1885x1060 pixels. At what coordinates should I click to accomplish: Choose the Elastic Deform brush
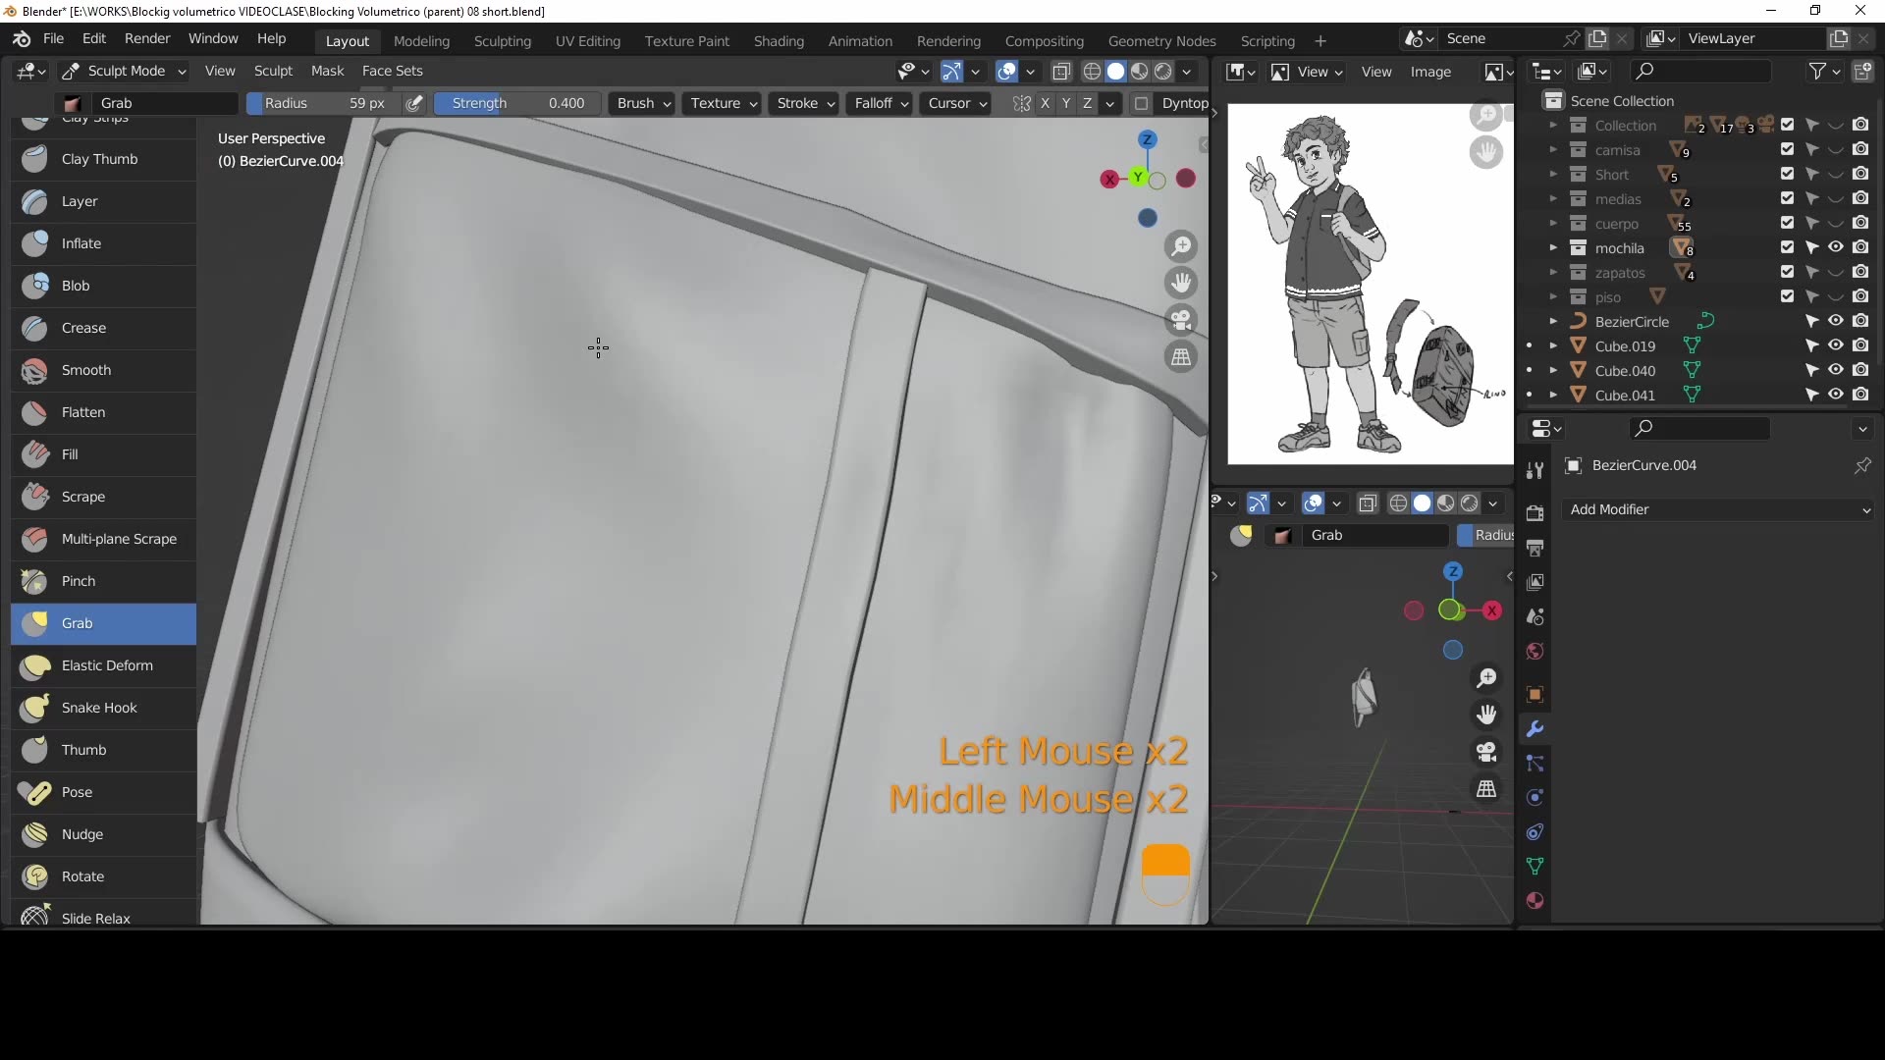point(106,665)
